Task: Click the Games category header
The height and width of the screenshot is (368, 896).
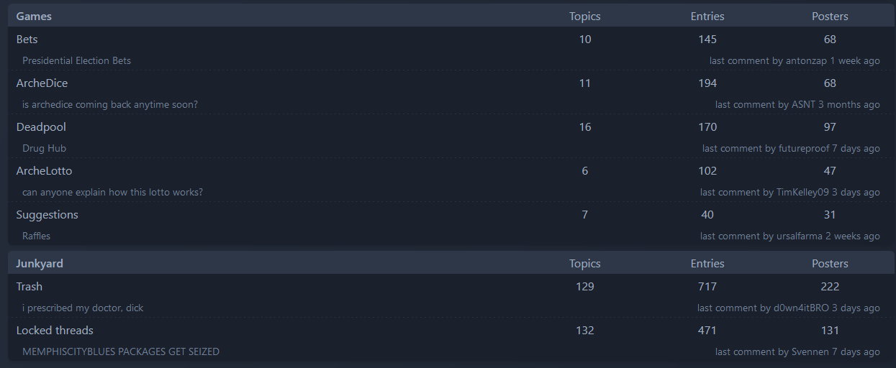Action: pyautogui.click(x=34, y=16)
